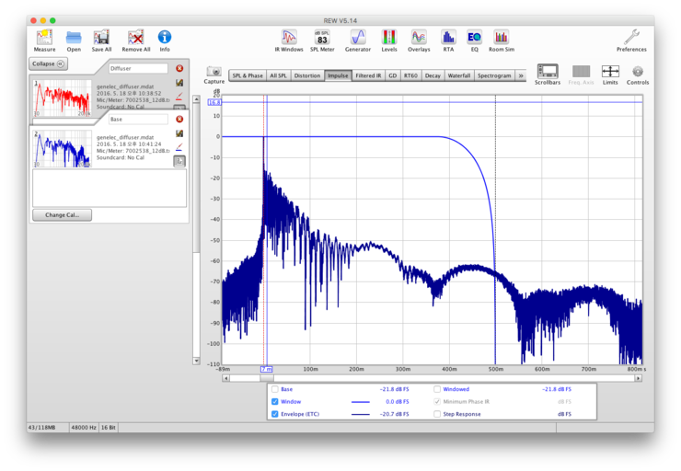This screenshot has width=681, height=471.
Task: Collapse the measurements side panel
Action: click(x=48, y=63)
